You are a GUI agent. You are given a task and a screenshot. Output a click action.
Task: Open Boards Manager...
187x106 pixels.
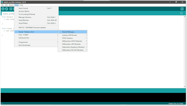(x=73, y=32)
